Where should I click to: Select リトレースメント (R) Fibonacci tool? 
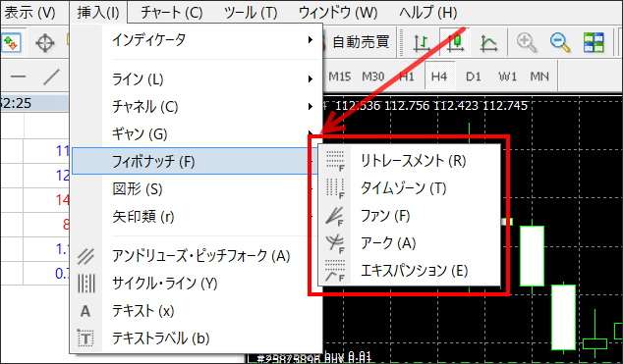point(409,161)
